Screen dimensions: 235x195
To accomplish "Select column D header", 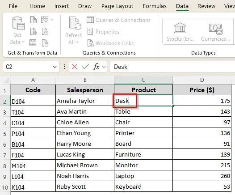I will tap(202, 80).
